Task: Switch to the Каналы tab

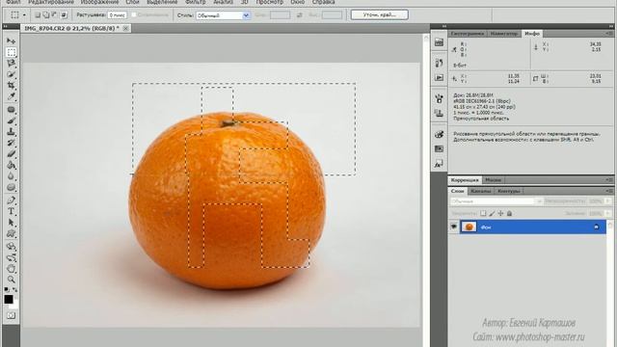Action: 481,191
